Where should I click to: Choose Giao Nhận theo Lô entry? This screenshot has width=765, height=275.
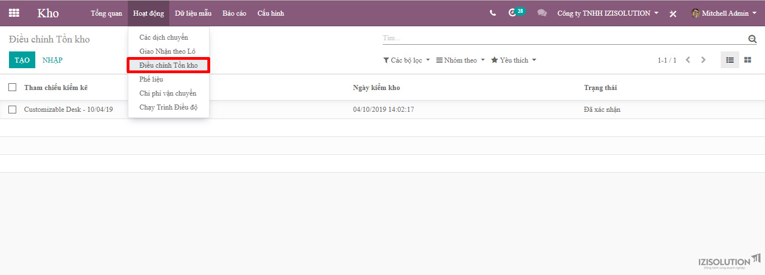(x=169, y=51)
